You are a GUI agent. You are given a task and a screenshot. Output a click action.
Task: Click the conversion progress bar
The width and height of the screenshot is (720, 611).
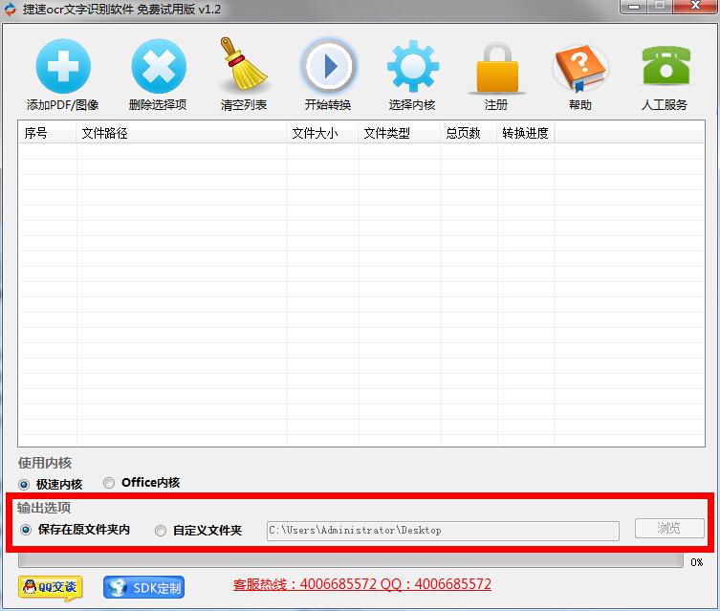click(x=351, y=560)
